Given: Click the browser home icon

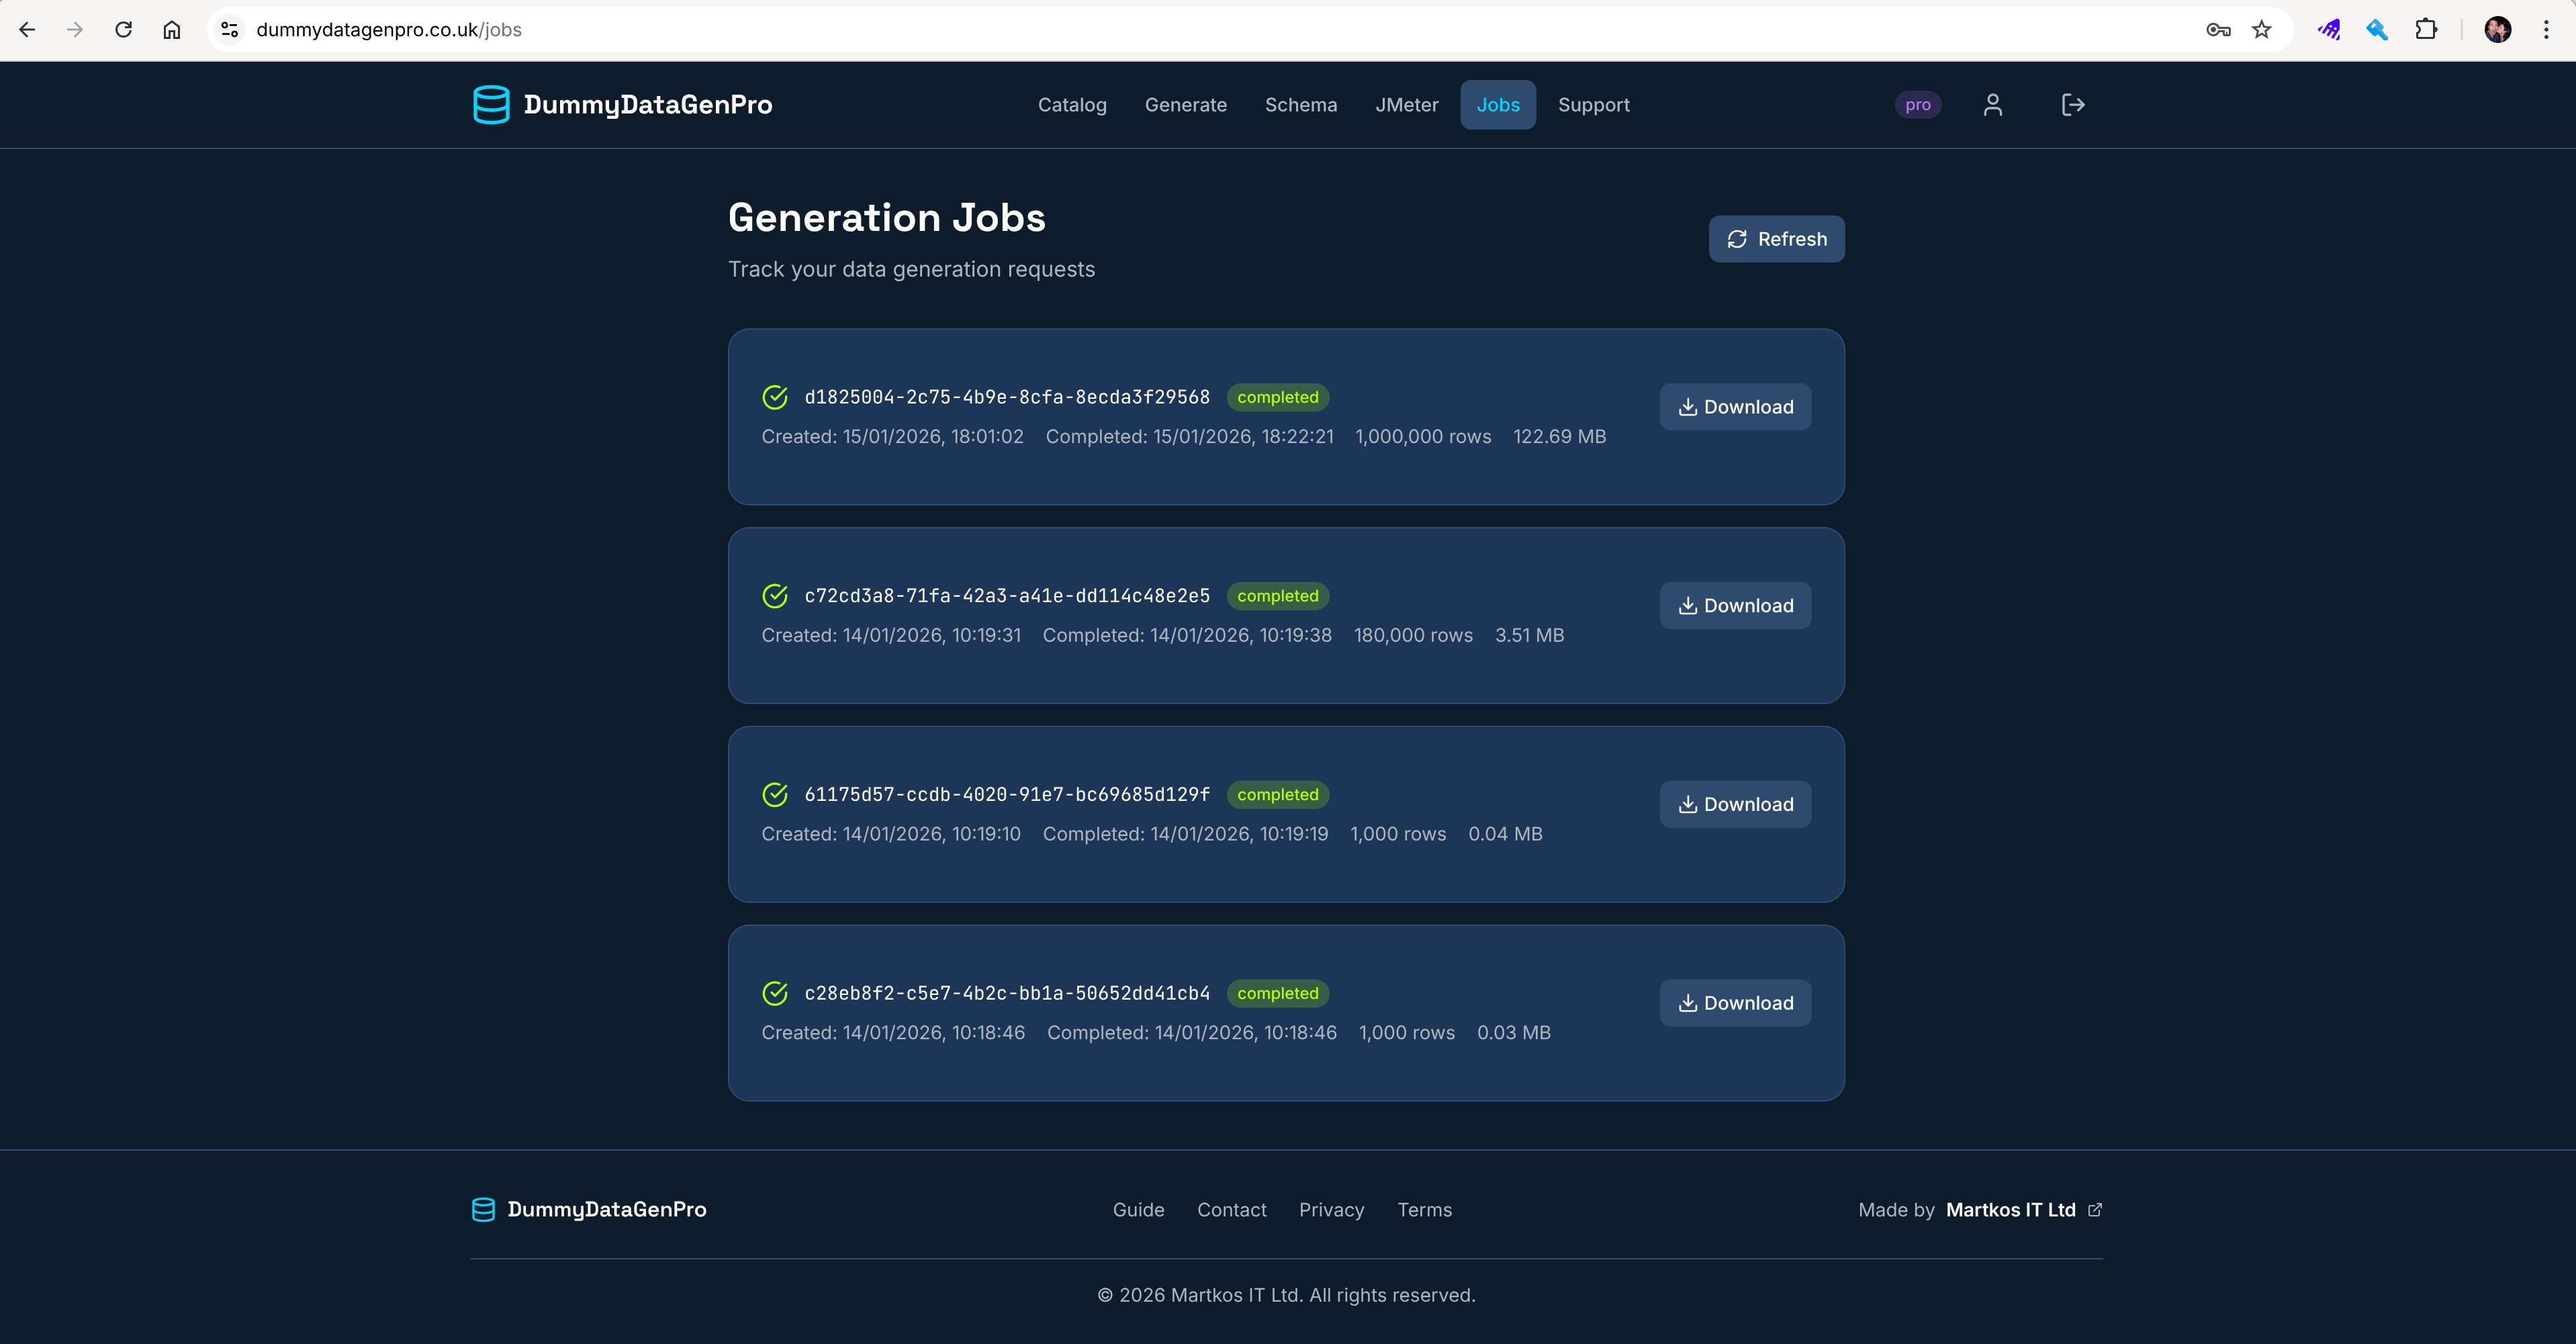Looking at the screenshot, I should (171, 29).
